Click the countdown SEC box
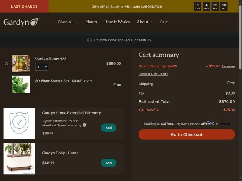The width and height of the screenshot is (242, 181). 224,6
